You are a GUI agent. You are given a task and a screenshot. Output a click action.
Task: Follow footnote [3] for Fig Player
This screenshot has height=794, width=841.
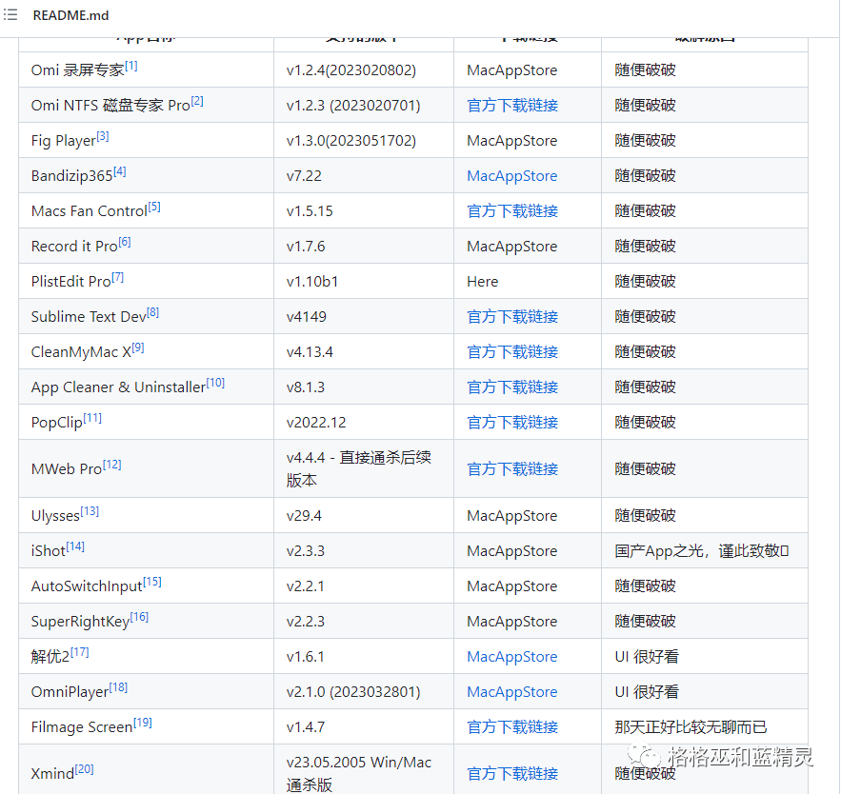103,136
